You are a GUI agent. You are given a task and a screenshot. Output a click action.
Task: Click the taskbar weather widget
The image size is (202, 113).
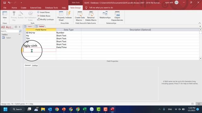pos(36,109)
